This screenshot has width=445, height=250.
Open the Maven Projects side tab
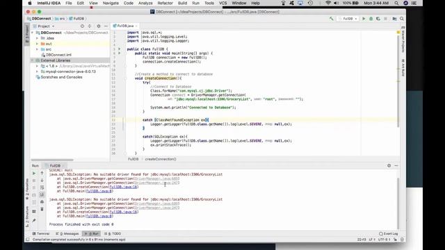pos(403,40)
